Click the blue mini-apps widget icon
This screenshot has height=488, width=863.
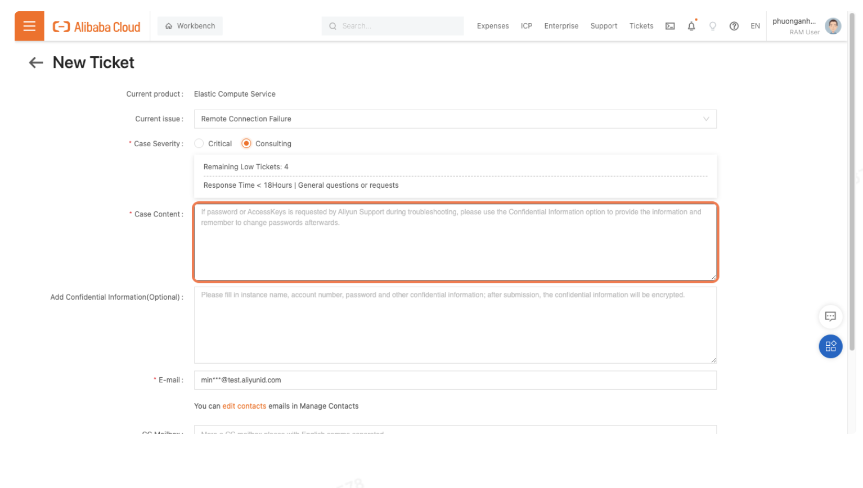[830, 346]
